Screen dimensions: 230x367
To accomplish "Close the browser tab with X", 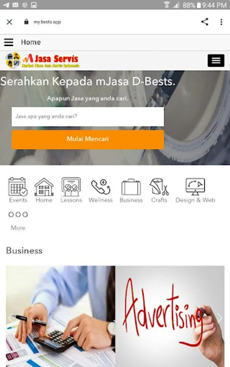I will click(9, 22).
